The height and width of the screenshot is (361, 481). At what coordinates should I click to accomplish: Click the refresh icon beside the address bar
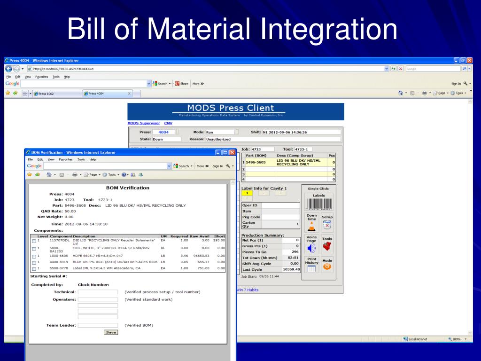[x=393, y=69]
